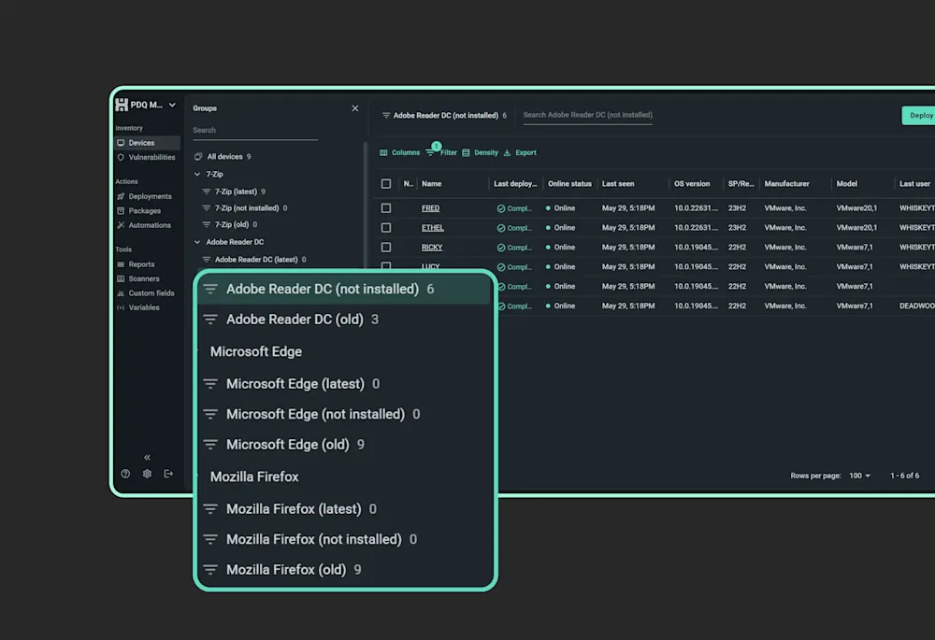Export the device list
The image size is (935, 640).
[520, 153]
